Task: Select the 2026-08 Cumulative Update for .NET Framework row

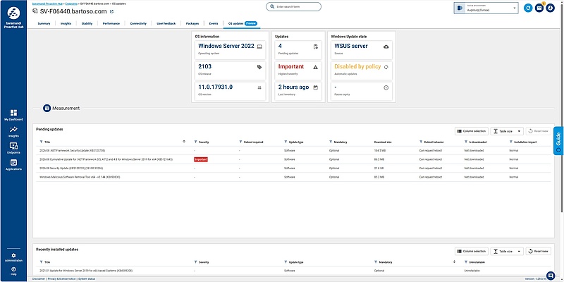Action: [293, 159]
